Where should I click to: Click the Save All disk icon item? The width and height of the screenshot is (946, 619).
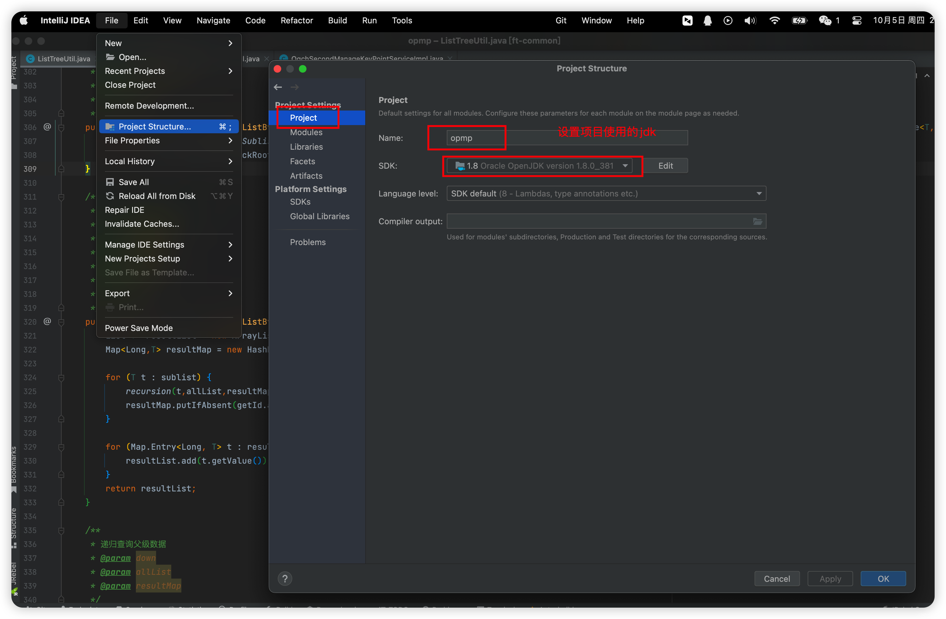(x=134, y=182)
